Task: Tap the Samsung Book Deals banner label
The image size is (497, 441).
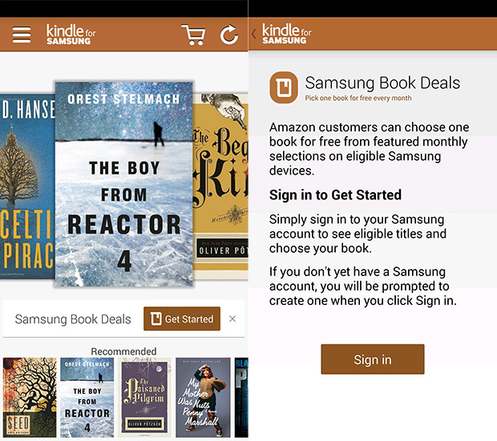Action: pos(73,319)
